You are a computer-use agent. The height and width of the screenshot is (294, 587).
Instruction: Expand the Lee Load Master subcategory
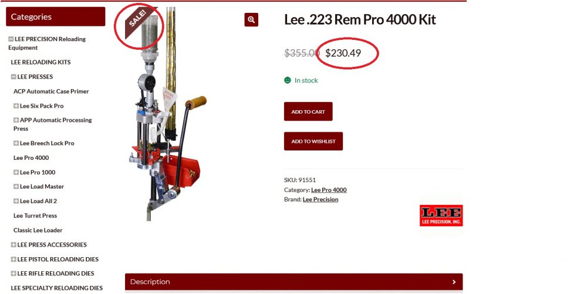coord(16,186)
